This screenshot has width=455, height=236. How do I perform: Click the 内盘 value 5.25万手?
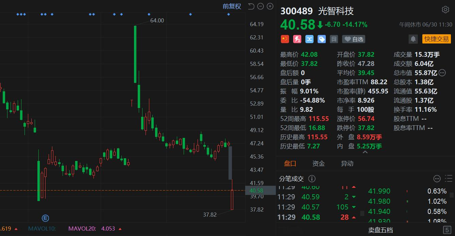tap(369, 146)
